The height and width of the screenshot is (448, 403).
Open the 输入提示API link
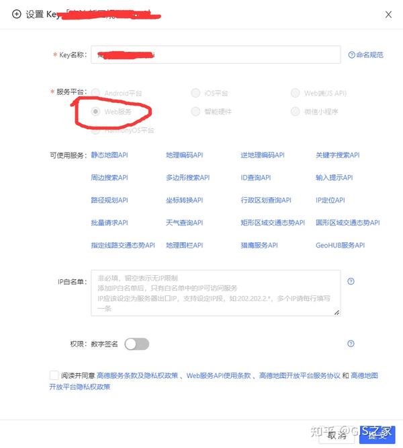pos(334,178)
